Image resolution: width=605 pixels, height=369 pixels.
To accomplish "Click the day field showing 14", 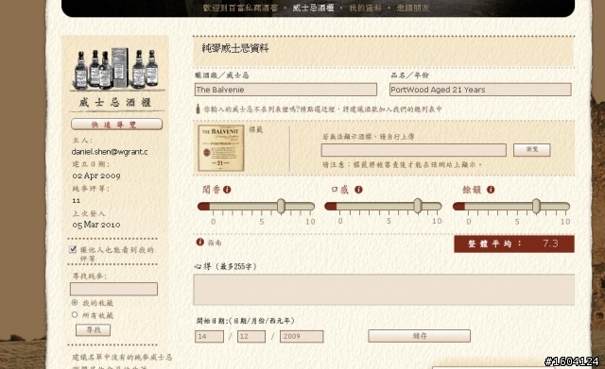I will (x=209, y=336).
